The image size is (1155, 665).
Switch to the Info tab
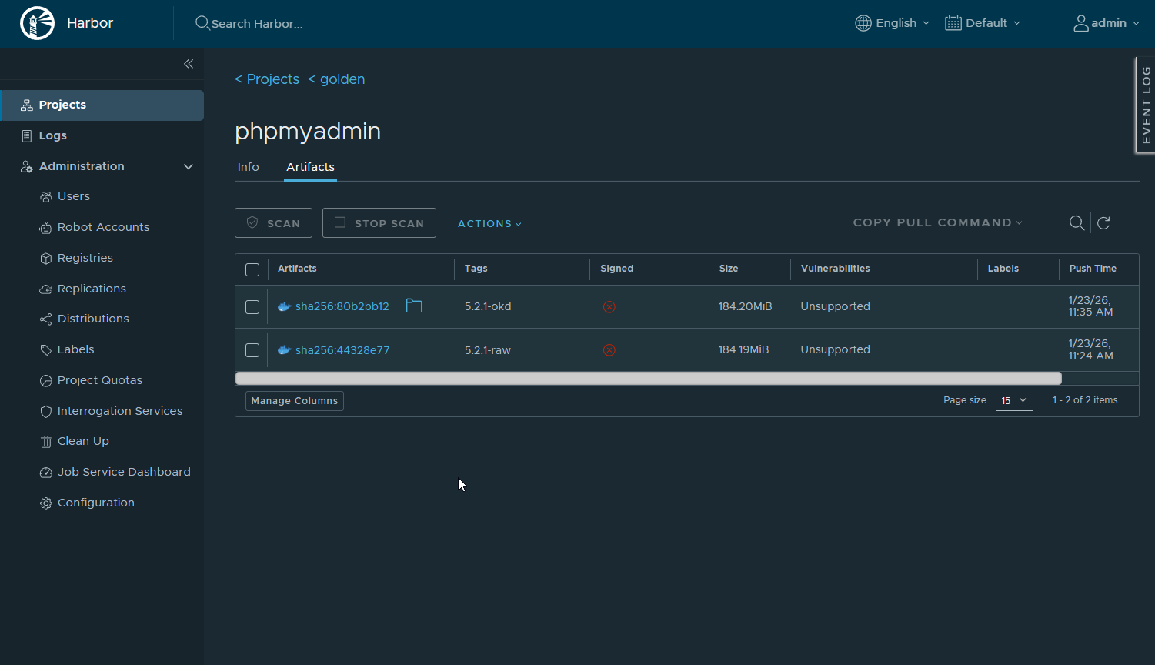(248, 167)
